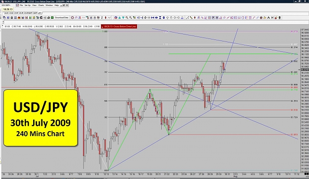The image size is (309, 179).
Task: Click the C:95.7140 close value
Action: click(16, 26)
